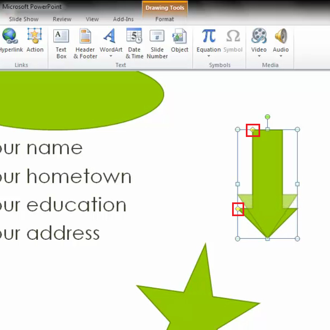Click the Video film reel icon
The width and height of the screenshot is (330, 330).
click(259, 36)
